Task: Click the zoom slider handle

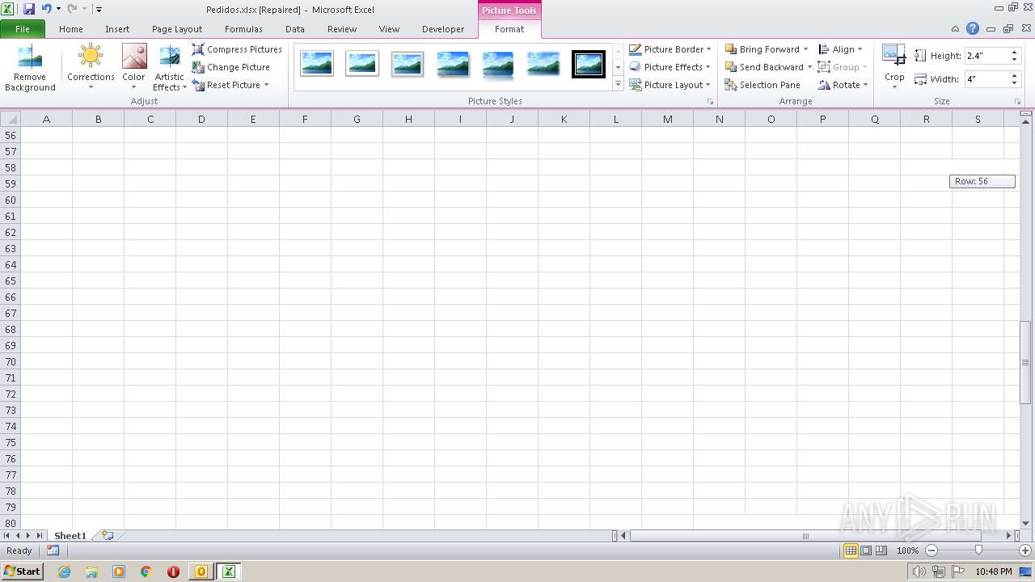Action: [978, 550]
